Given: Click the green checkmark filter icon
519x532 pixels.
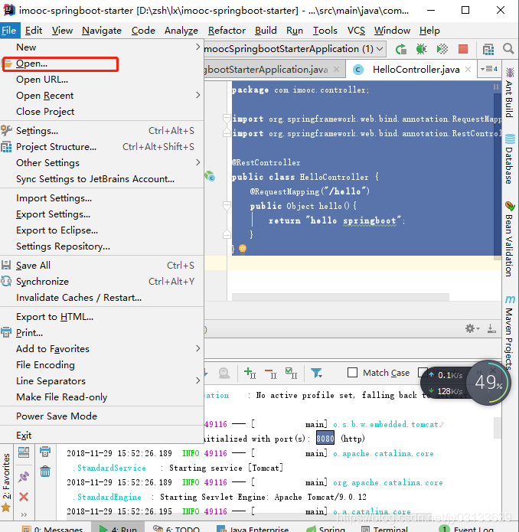Looking at the screenshot, I should (x=291, y=373).
